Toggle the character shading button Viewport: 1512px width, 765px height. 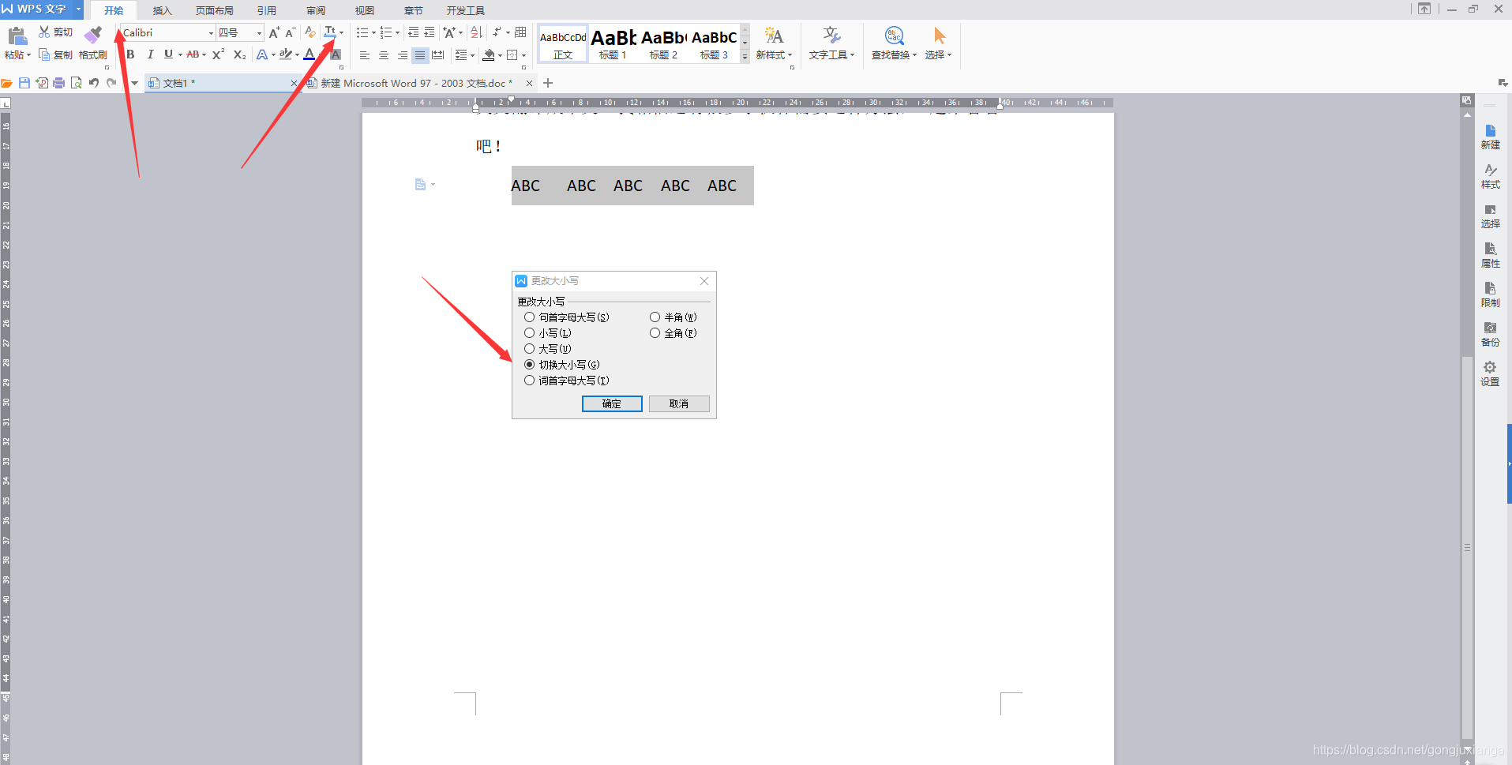pos(336,54)
